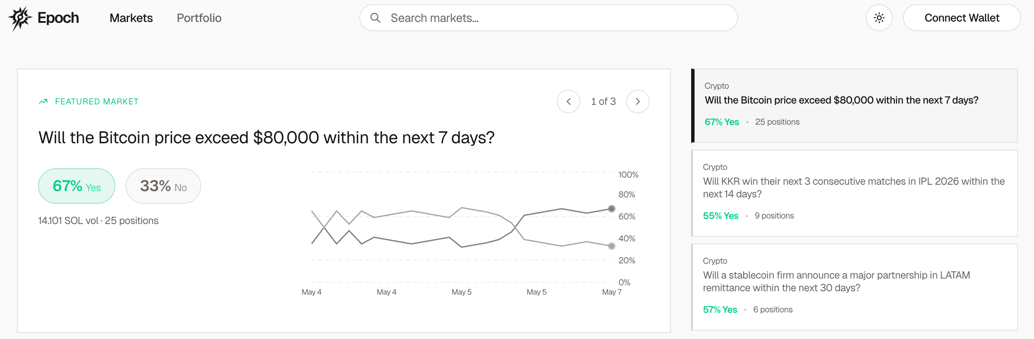Focus the Search markets input field

548,18
